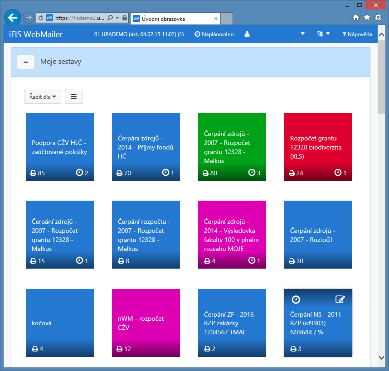This screenshot has width=389, height=371.
Task: Open the Čerpání zdrojů 2007 Roztočil tile
Action: 318,235
